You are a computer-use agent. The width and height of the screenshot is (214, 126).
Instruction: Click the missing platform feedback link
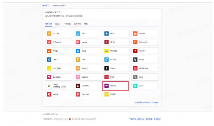(x=148, y=103)
